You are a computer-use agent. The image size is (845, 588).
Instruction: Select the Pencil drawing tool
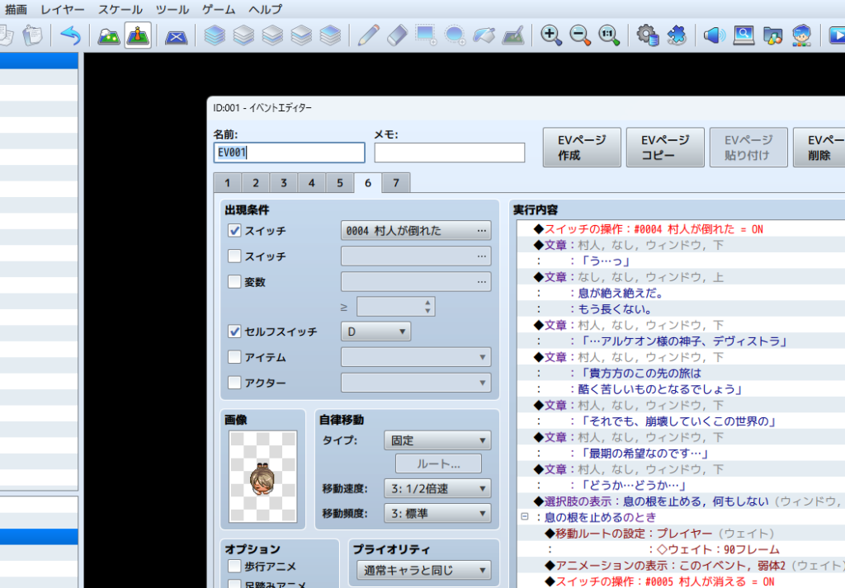pyautogui.click(x=369, y=35)
